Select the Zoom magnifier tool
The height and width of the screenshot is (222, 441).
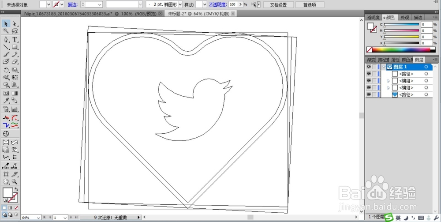(x=15, y=181)
